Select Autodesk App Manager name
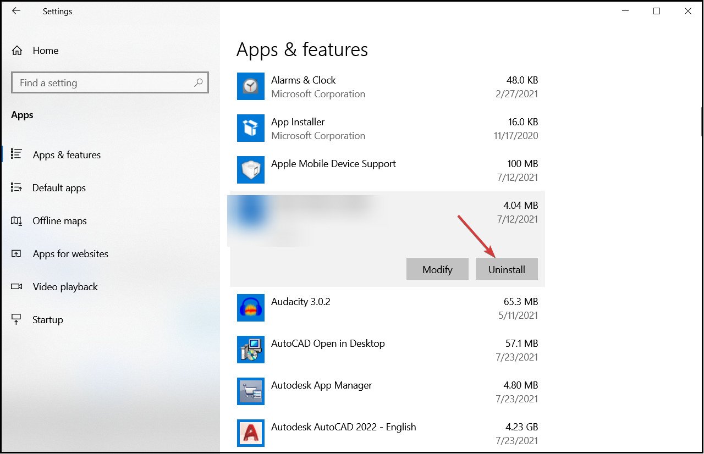704x454 pixels. click(321, 385)
